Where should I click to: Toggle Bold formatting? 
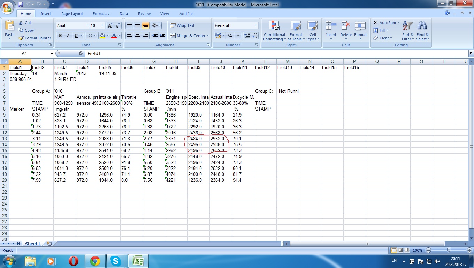[x=60, y=36]
